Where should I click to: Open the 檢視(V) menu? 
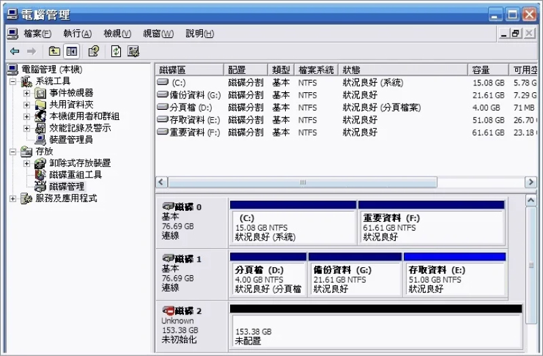(x=117, y=33)
